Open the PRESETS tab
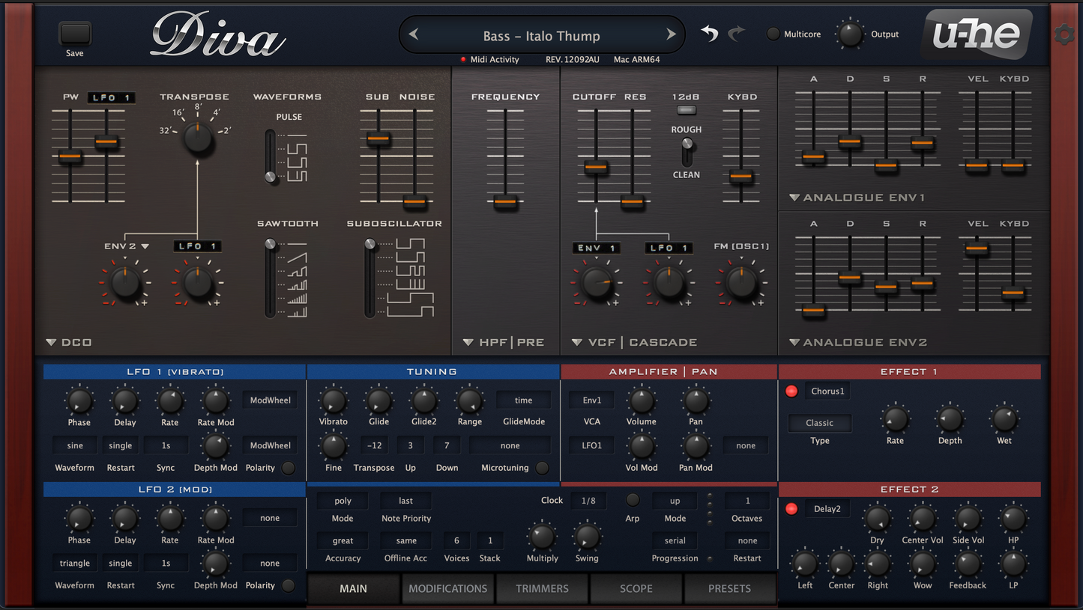Screen dimensions: 1083x610 (729, 588)
